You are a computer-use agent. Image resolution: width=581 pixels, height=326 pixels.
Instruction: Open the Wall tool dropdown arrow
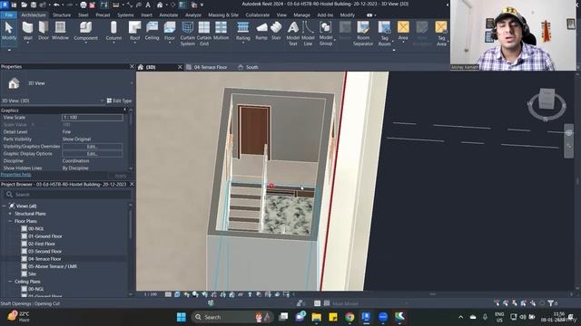tap(28, 43)
